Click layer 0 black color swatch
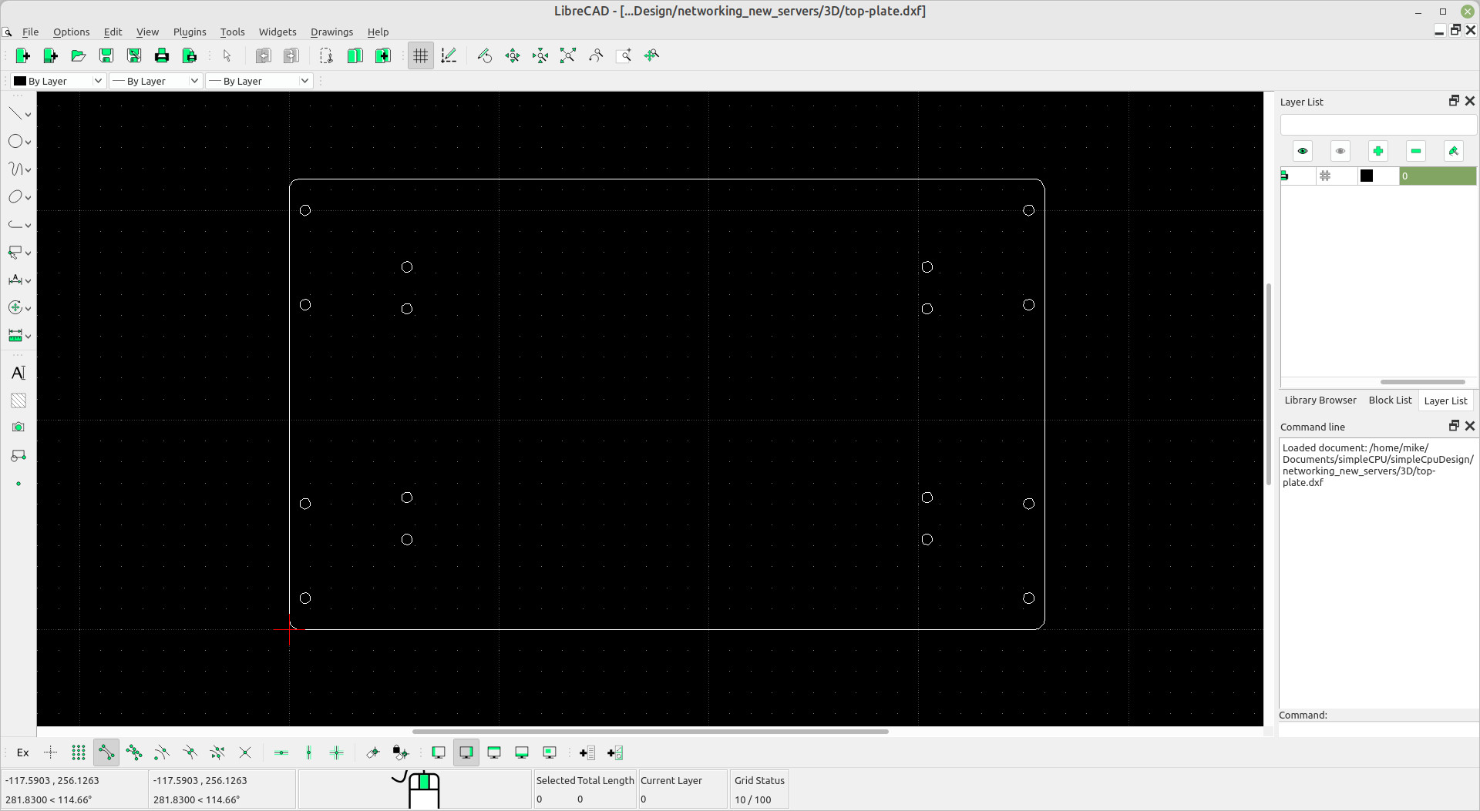Image resolution: width=1480 pixels, height=811 pixels. tap(1366, 176)
